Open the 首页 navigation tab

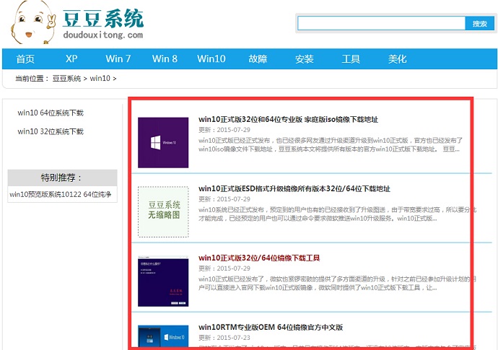25,58
